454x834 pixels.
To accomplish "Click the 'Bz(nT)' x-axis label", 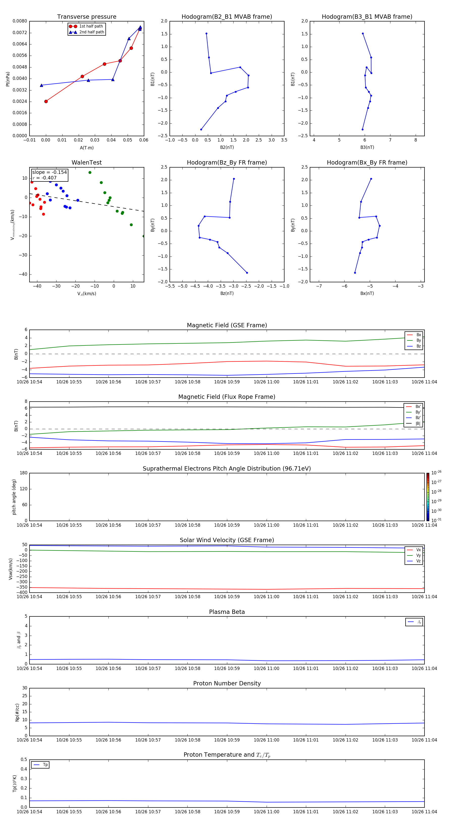I will (227, 293).
